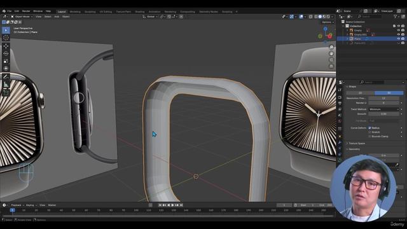Set curve shape to 3D
This screenshot has height=229, width=407.
389,93
